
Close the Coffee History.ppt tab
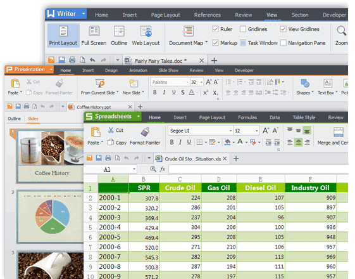130,107
